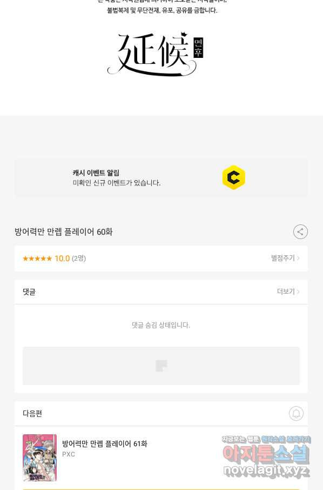
Task: Select the 댓글 section header
Action: pyautogui.click(x=29, y=292)
